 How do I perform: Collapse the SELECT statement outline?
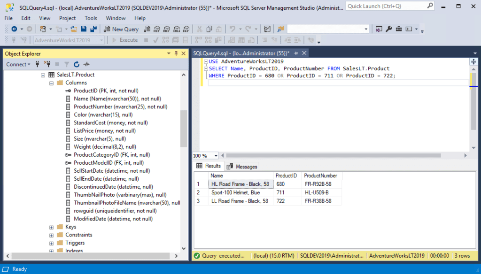pyautogui.click(x=206, y=68)
